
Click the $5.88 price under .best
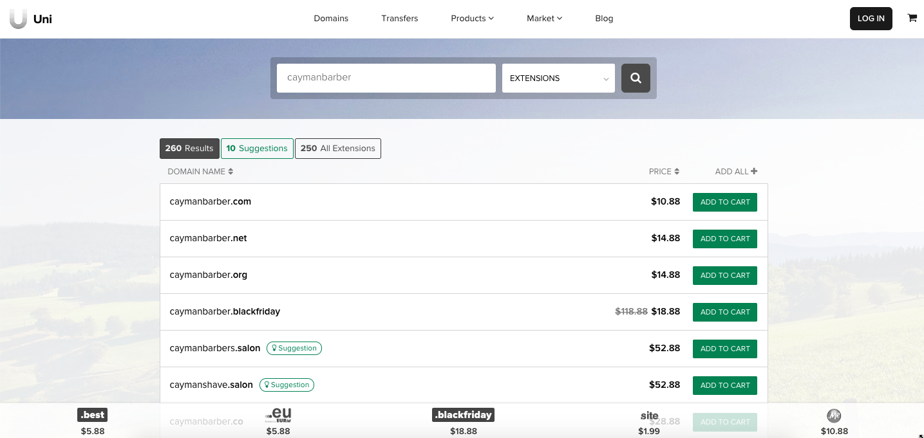click(x=93, y=431)
